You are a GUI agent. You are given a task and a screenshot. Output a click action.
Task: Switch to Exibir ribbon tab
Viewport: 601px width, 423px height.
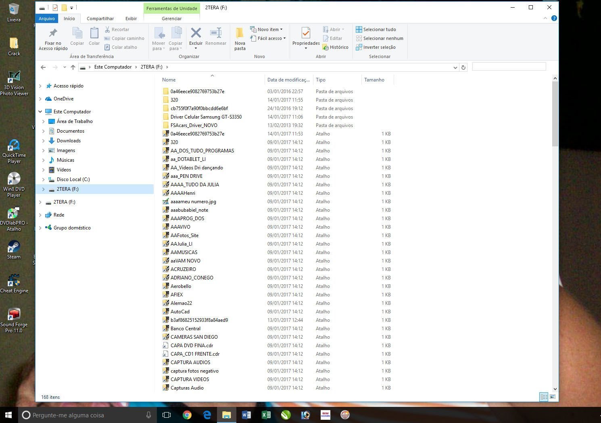coord(131,19)
